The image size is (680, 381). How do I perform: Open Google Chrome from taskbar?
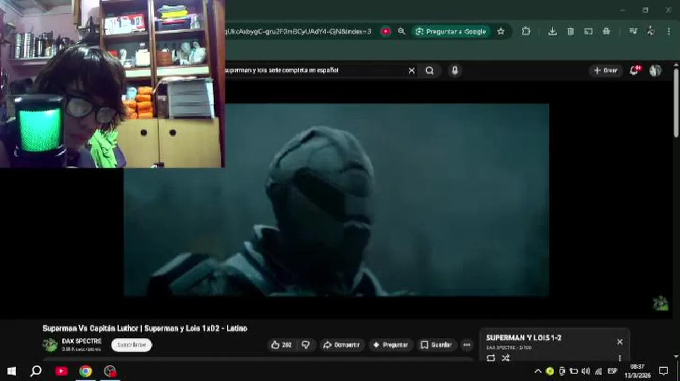coord(86,371)
